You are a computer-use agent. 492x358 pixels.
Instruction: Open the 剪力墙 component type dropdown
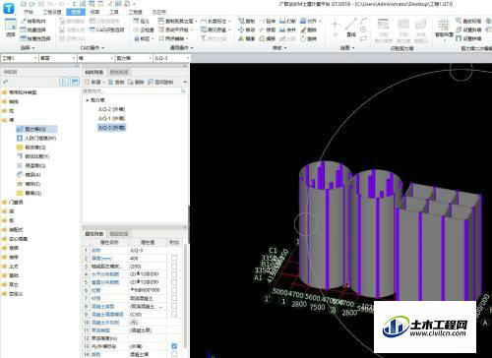134,58
